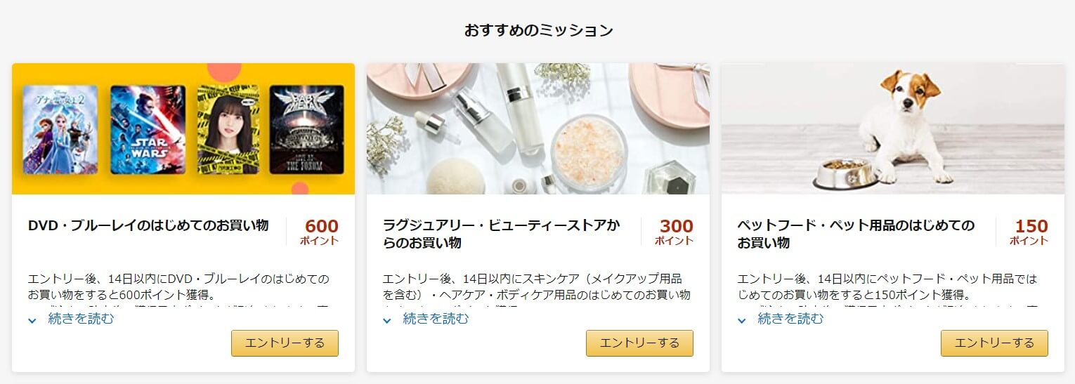Click エントリーする for the 600 point mission
The height and width of the screenshot is (384, 1075).
point(285,343)
